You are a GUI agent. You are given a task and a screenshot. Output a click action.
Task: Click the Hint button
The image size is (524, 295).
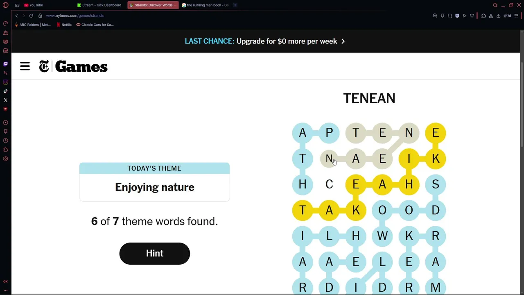pyautogui.click(x=155, y=253)
